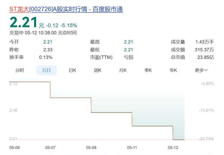Click the 2.72 price axis label

[x=13, y=84]
